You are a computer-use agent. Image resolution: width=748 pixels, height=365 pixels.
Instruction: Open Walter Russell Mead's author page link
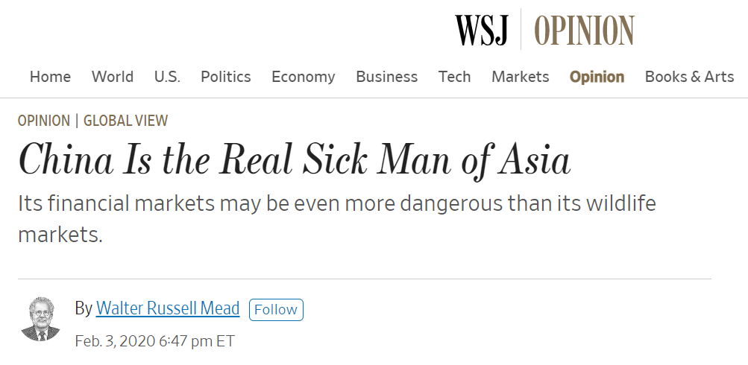(168, 308)
